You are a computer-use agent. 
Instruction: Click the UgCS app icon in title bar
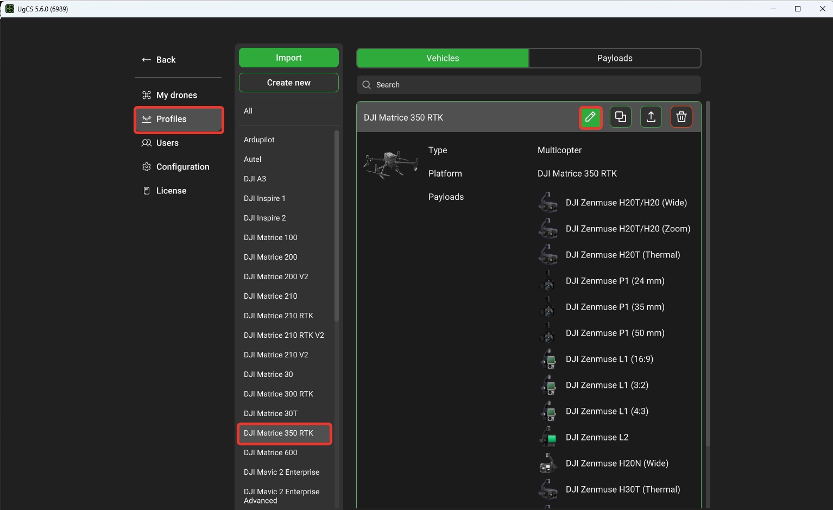(x=10, y=9)
